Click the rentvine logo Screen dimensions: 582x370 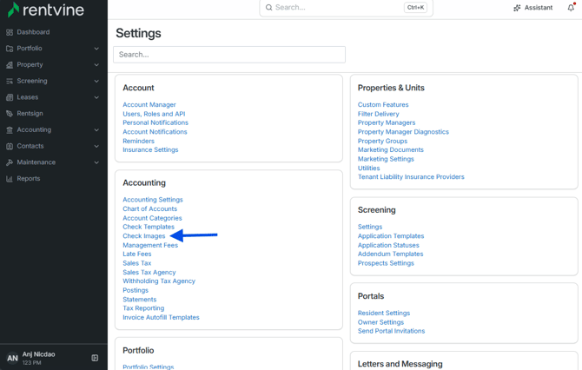coord(46,10)
